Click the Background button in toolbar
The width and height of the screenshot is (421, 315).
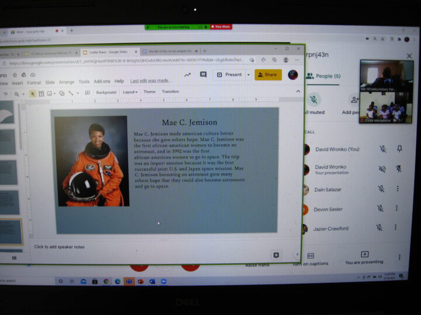click(x=106, y=92)
